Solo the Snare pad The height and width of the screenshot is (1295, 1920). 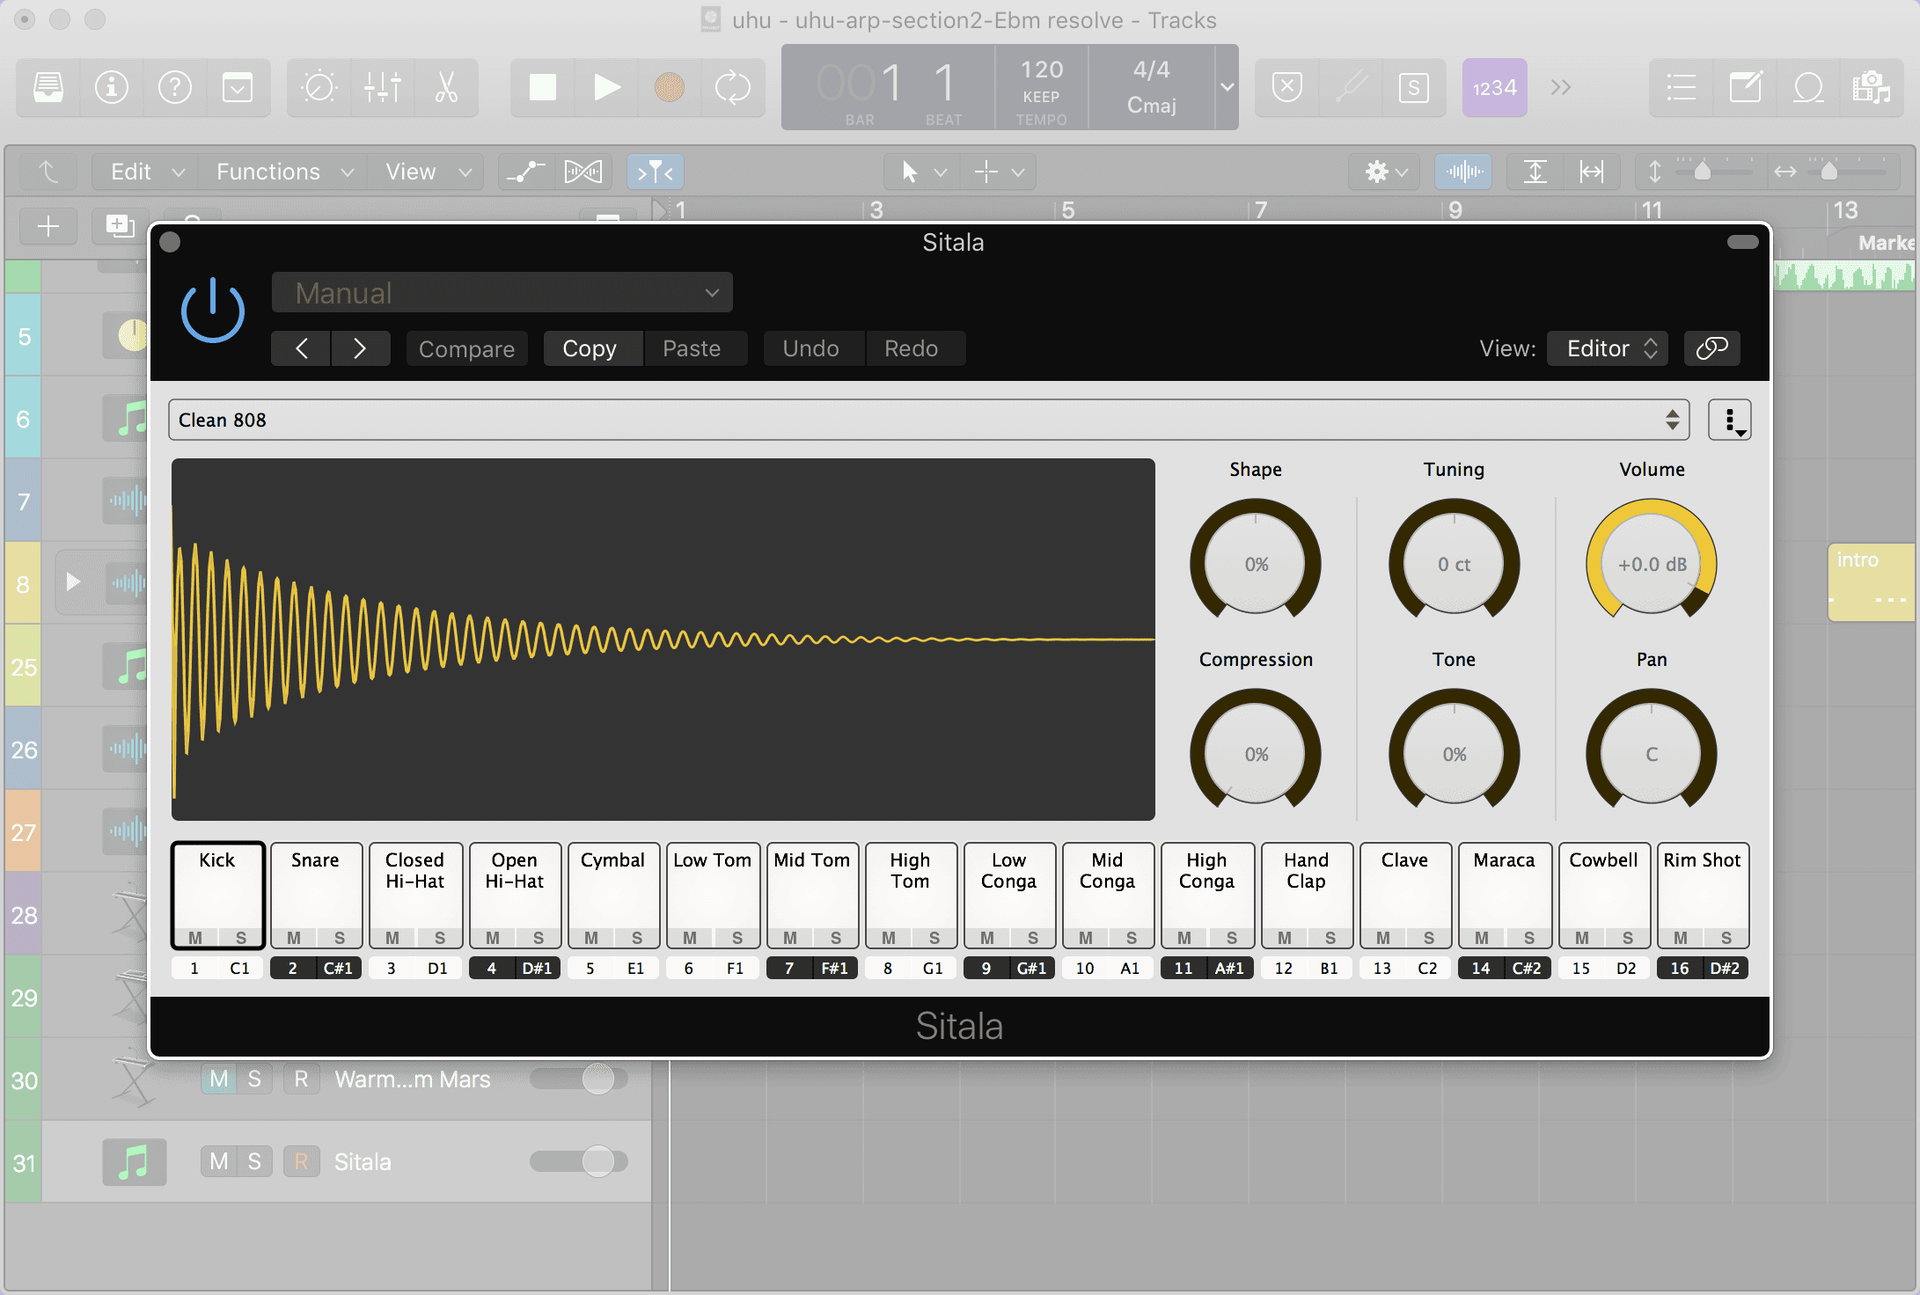pyautogui.click(x=340, y=938)
